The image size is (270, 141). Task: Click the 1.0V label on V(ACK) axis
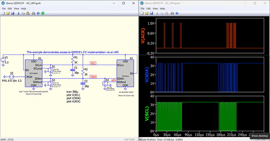click(151, 23)
